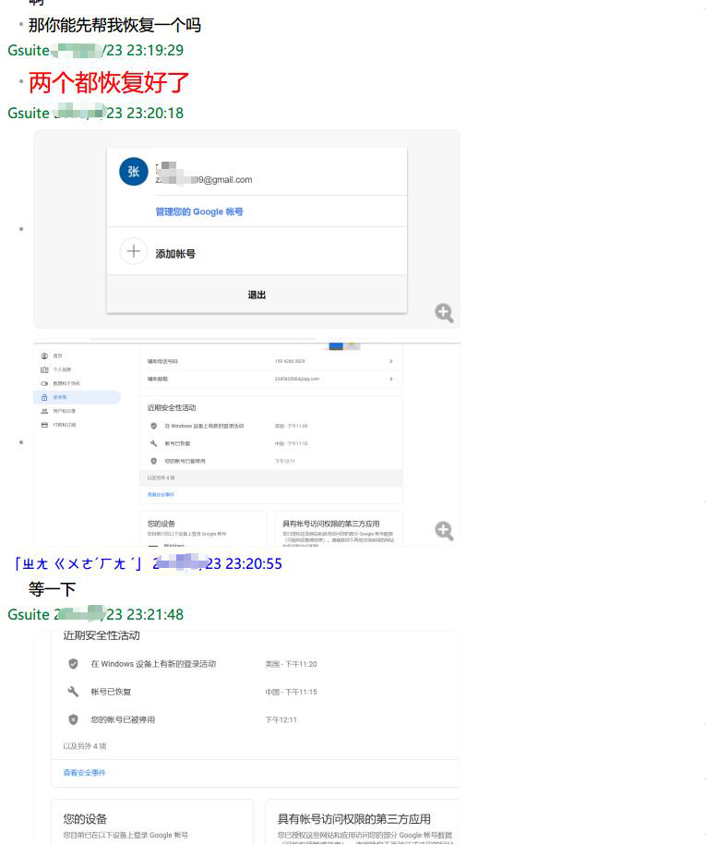
Task: Click the 退出 button in the account popup
Action: tap(257, 295)
